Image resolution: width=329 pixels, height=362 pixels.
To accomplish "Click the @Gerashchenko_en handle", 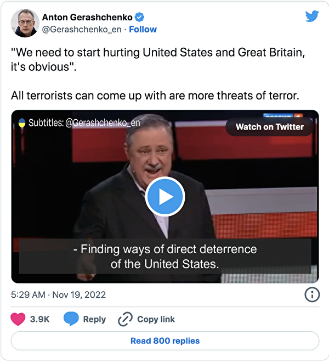I will pyautogui.click(x=82, y=29).
